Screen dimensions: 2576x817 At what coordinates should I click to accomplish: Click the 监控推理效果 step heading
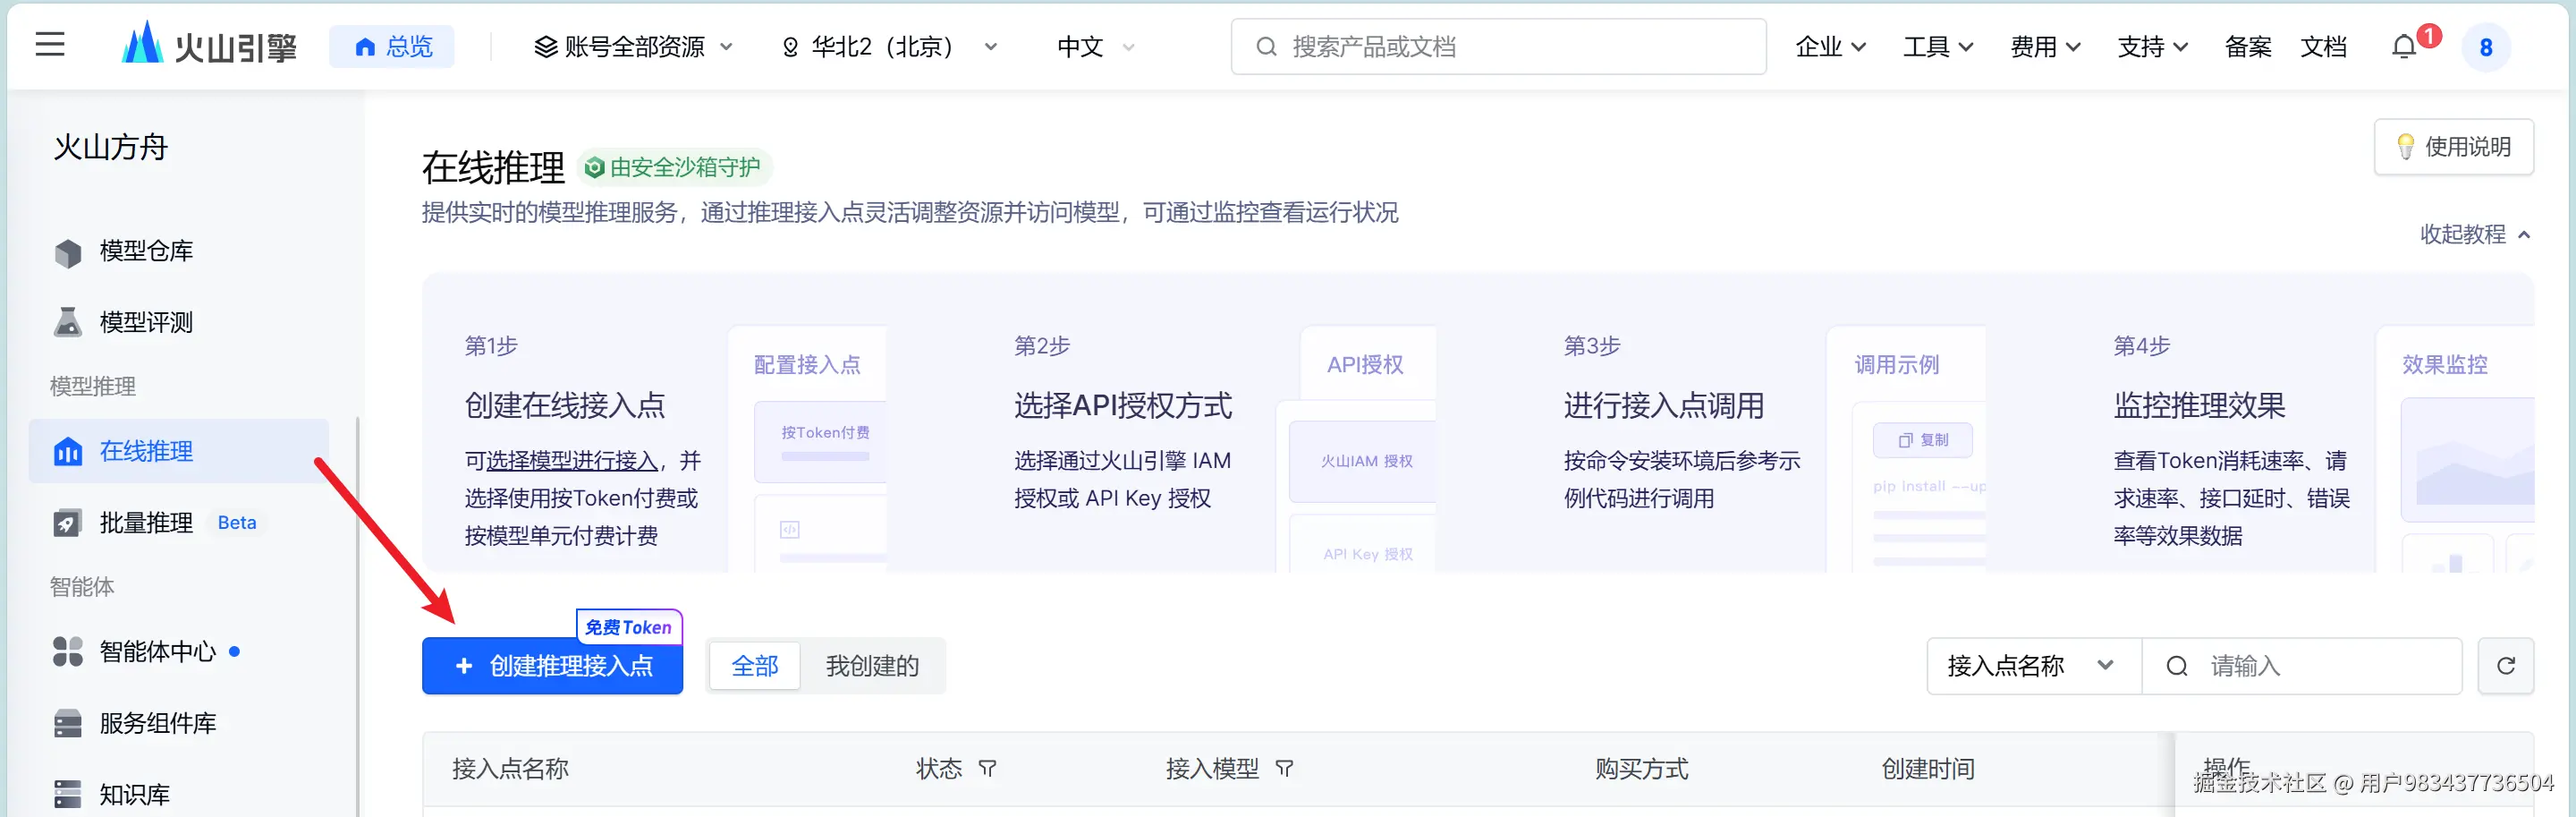coord(2200,406)
